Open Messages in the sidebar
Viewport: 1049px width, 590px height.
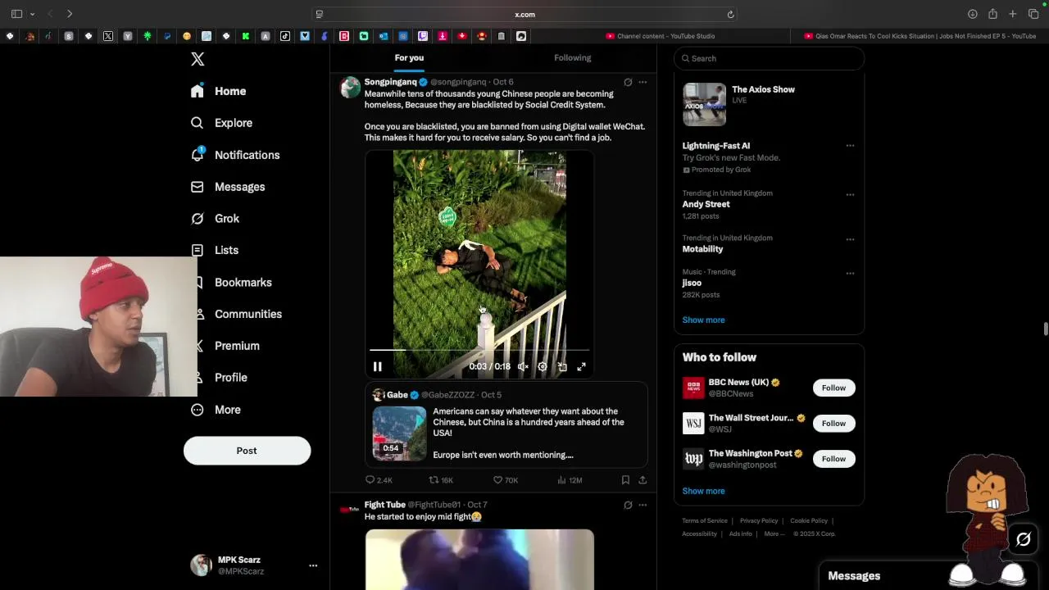click(x=228, y=187)
